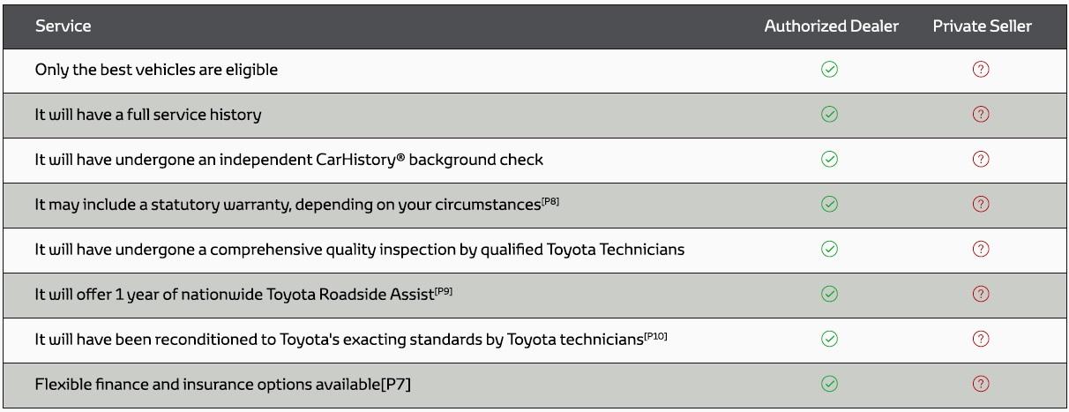Click green check for reconditioned row
The image size is (1069, 412).
[829, 339]
